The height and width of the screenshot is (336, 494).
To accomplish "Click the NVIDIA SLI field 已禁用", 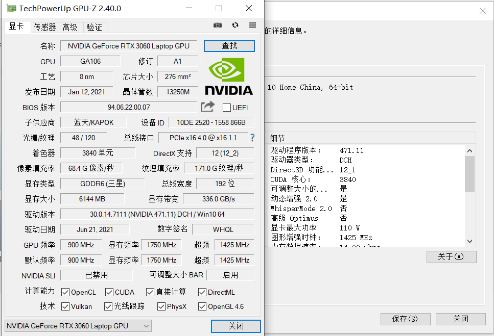I will coord(97,275).
